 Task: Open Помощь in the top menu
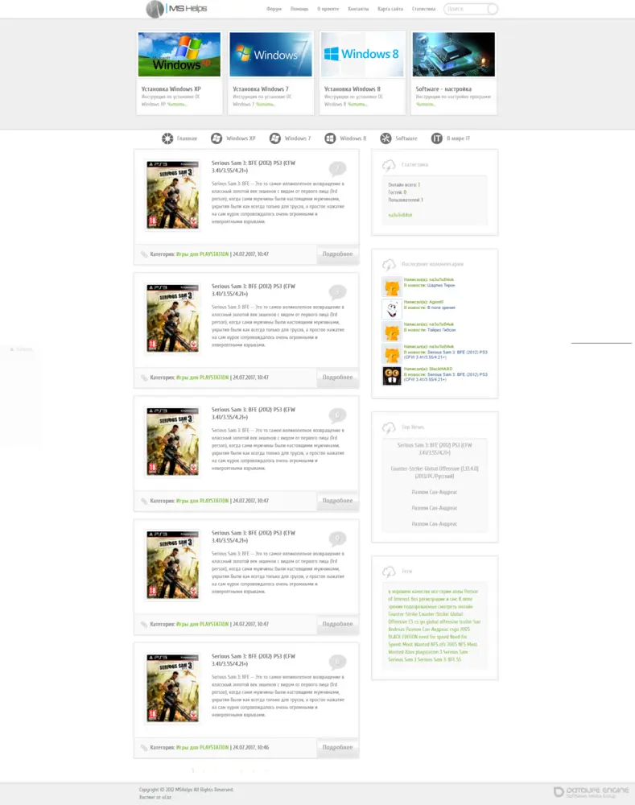pyautogui.click(x=299, y=9)
